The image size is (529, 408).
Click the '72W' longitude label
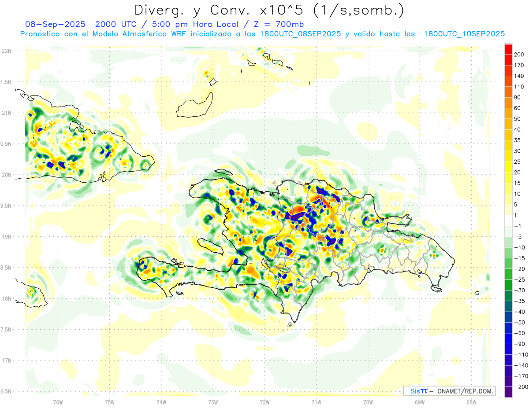(264, 402)
